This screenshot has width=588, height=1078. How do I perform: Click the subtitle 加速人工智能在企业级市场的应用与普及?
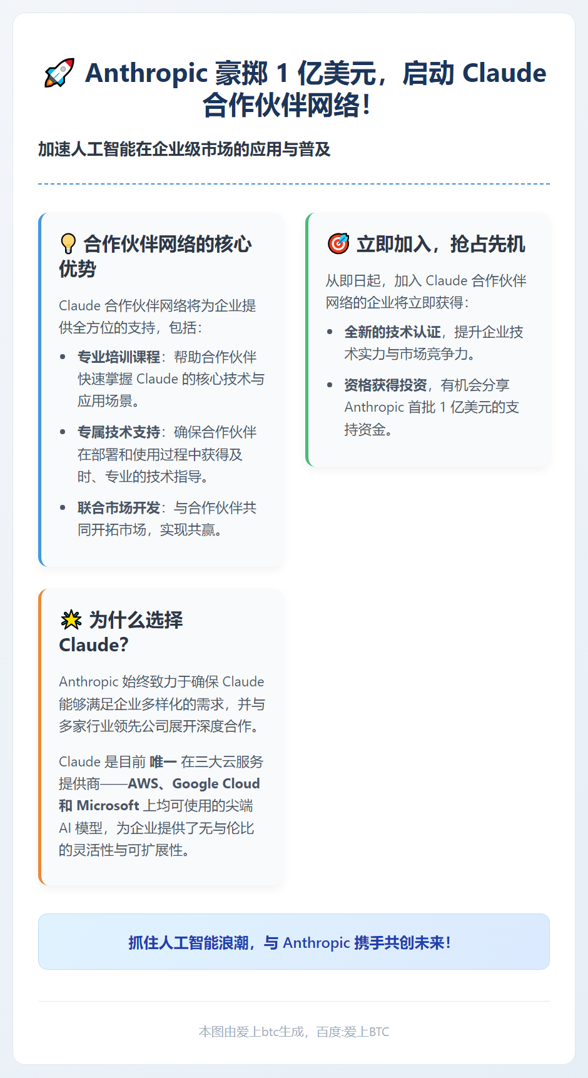pyautogui.click(x=184, y=150)
